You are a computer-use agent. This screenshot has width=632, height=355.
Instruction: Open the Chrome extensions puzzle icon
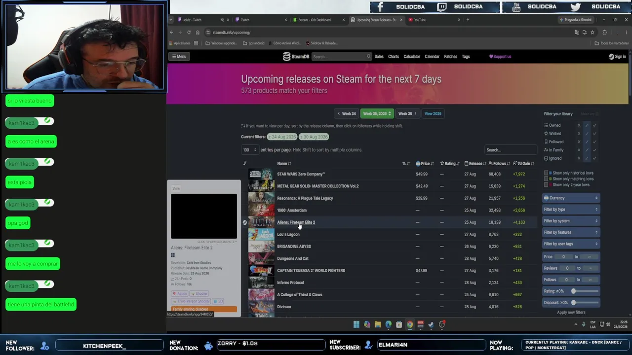pyautogui.click(x=605, y=33)
